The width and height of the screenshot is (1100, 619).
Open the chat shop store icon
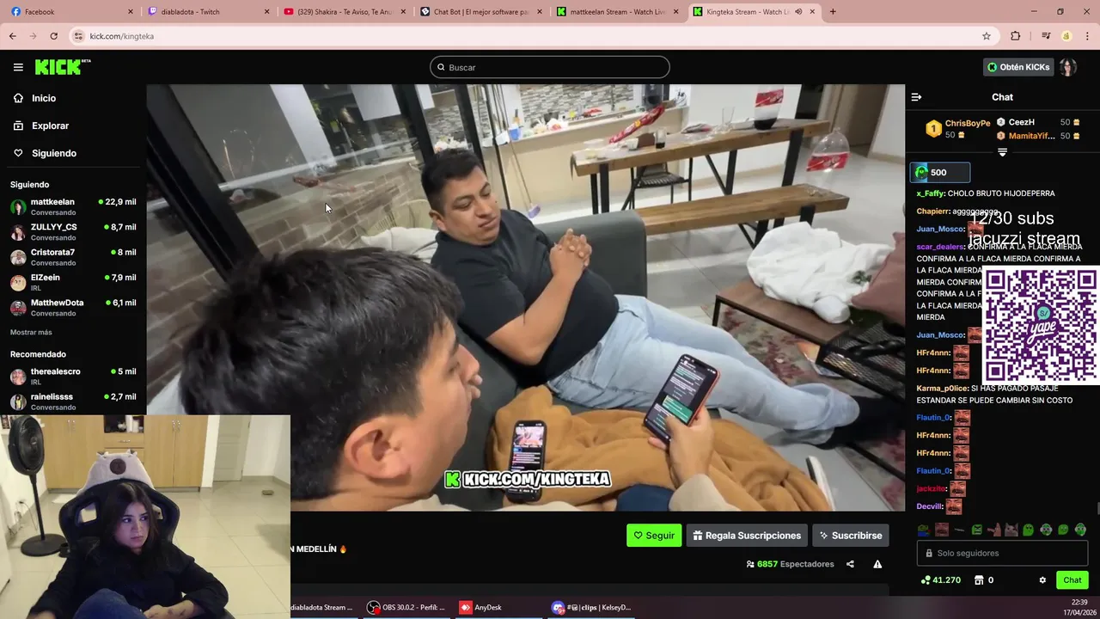tap(979, 580)
